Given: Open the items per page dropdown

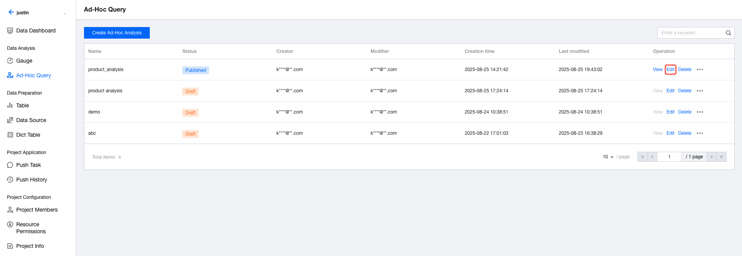Looking at the screenshot, I should point(608,157).
